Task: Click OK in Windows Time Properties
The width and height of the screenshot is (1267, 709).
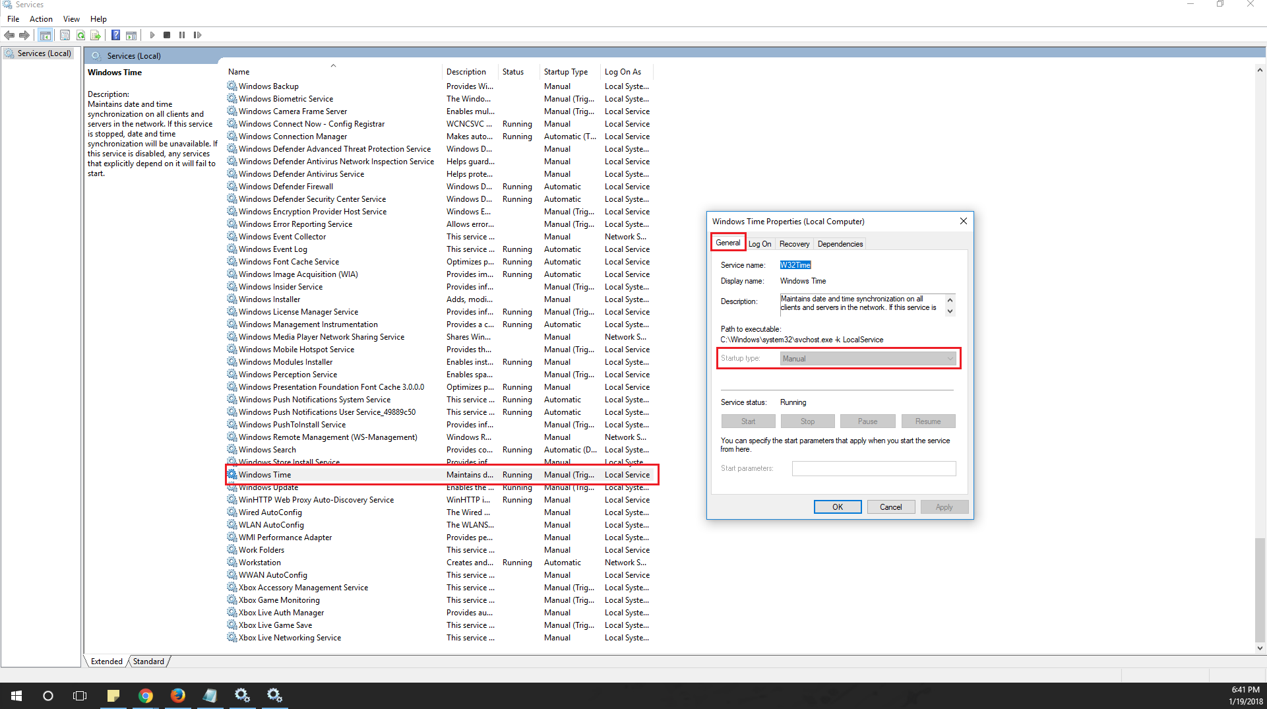Action: tap(838, 507)
